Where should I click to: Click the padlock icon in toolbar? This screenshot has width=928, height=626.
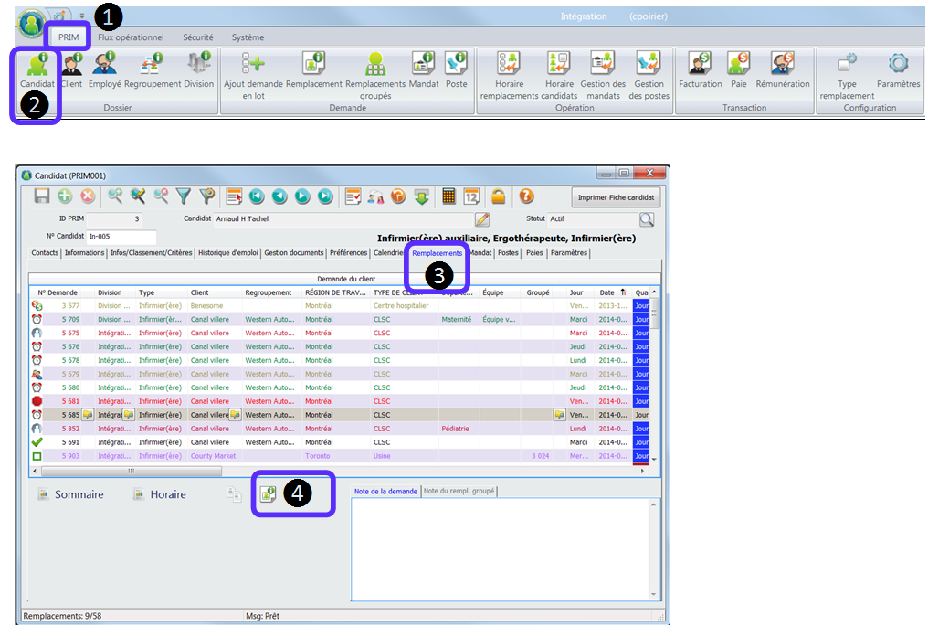[x=499, y=196]
